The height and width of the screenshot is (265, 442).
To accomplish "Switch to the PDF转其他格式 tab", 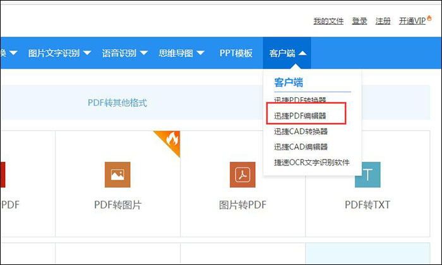I will (x=117, y=102).
